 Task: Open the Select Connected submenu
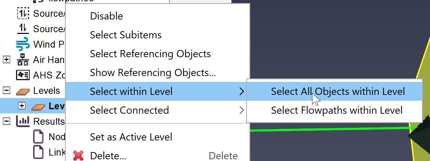coord(156,110)
